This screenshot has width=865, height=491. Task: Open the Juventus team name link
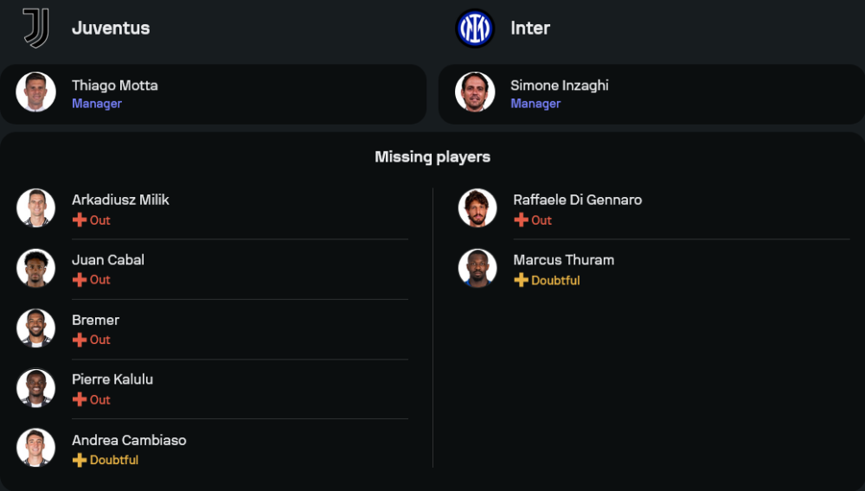point(111,28)
